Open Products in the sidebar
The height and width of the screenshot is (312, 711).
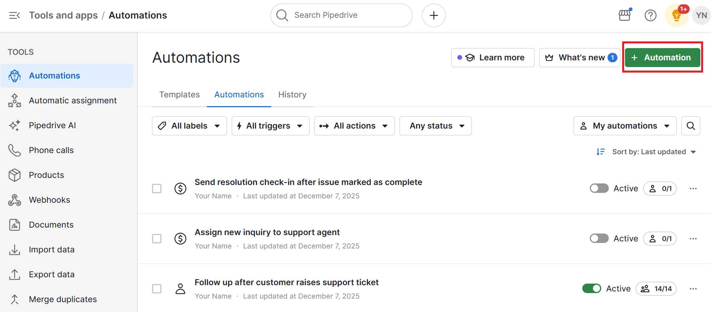[67, 175]
